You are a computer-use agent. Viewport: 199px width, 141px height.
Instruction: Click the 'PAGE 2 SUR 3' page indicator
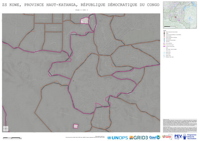click(x=82, y=10)
